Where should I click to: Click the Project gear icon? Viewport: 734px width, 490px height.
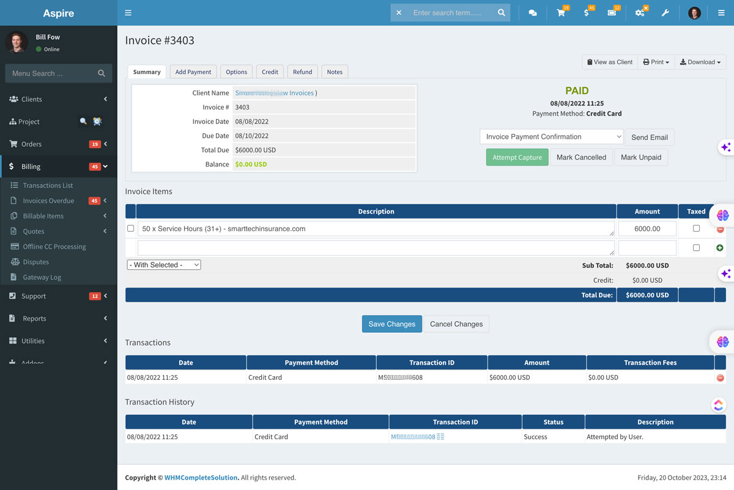pos(97,122)
